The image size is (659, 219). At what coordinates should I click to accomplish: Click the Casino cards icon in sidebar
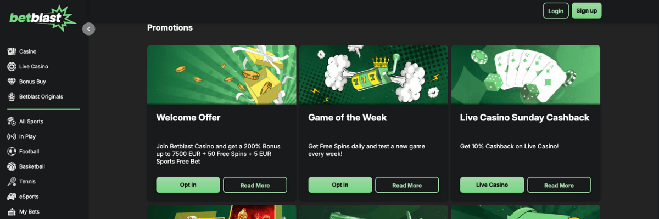click(x=12, y=51)
